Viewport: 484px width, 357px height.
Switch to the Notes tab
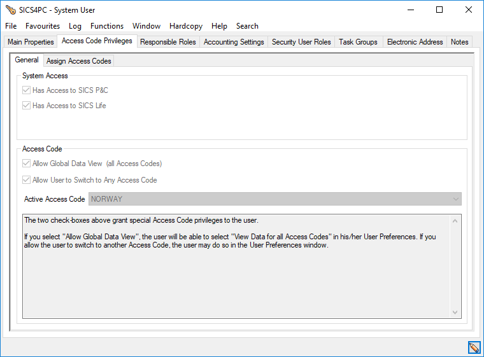coord(459,42)
